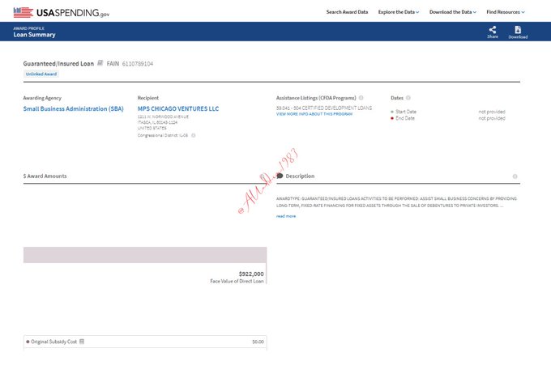The width and height of the screenshot is (551, 365).
Task: Click glossary icon beside Original Subsidy Cost
Action: [x=82, y=342]
